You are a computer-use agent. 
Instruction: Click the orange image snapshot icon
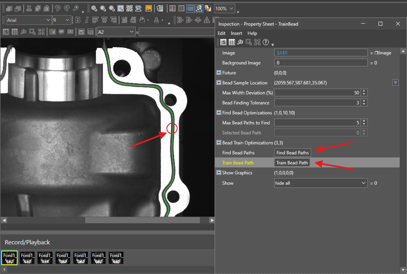(149, 8)
